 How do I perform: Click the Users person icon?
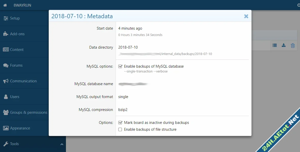[6, 97]
